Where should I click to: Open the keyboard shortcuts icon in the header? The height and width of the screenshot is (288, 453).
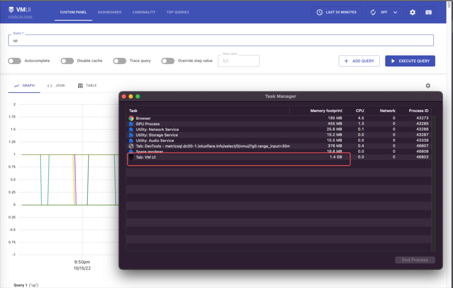(429, 12)
